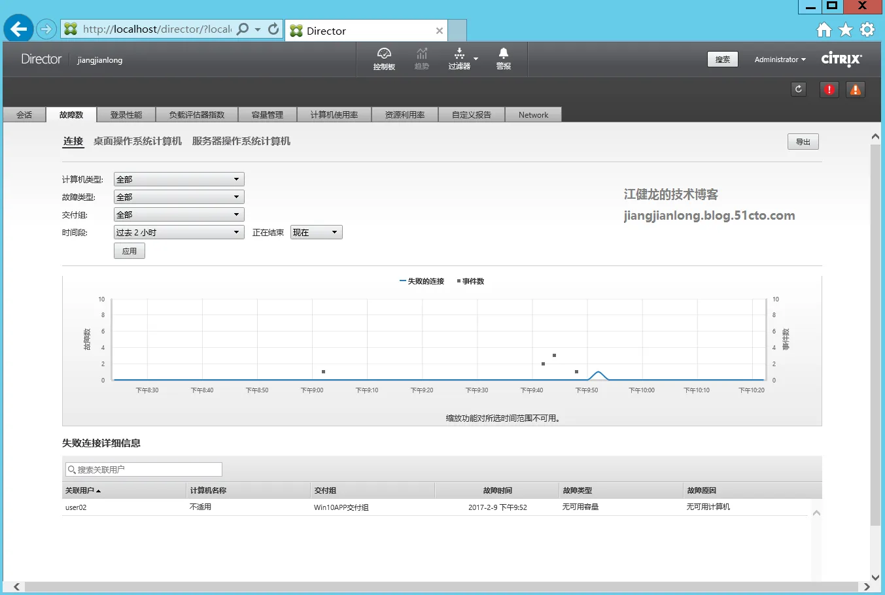Open the 计算机类型 dropdown
Image resolution: width=885 pixels, height=595 pixels.
tap(179, 179)
